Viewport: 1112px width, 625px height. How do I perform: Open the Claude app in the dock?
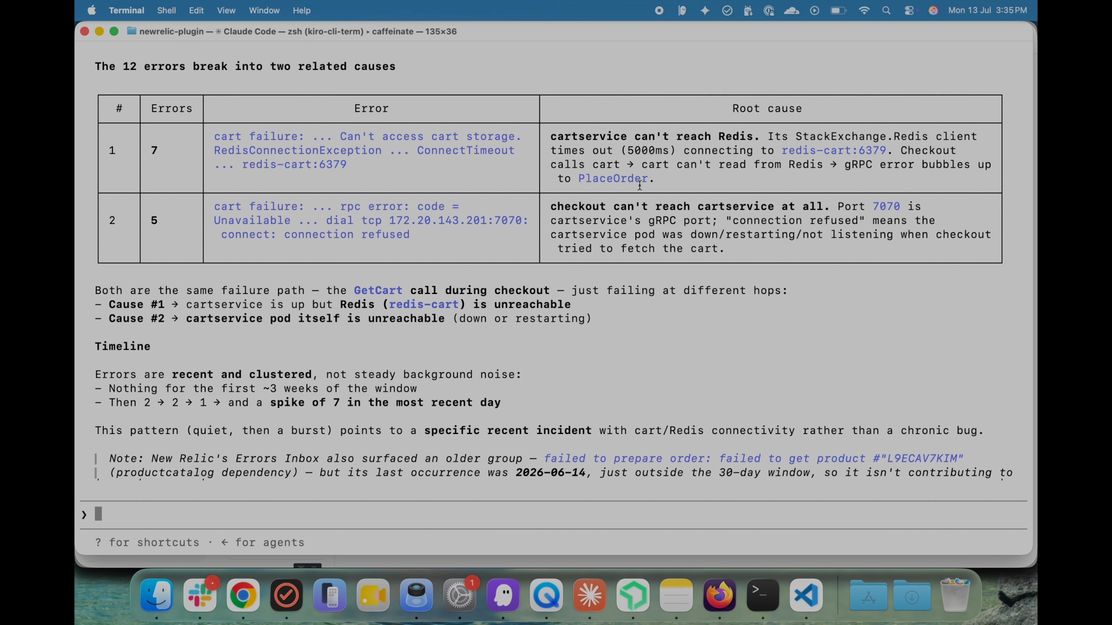(590, 596)
